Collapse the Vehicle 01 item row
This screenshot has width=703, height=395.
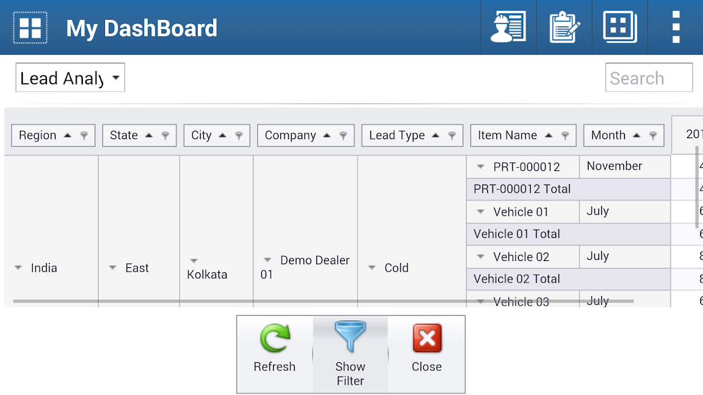pyautogui.click(x=481, y=211)
